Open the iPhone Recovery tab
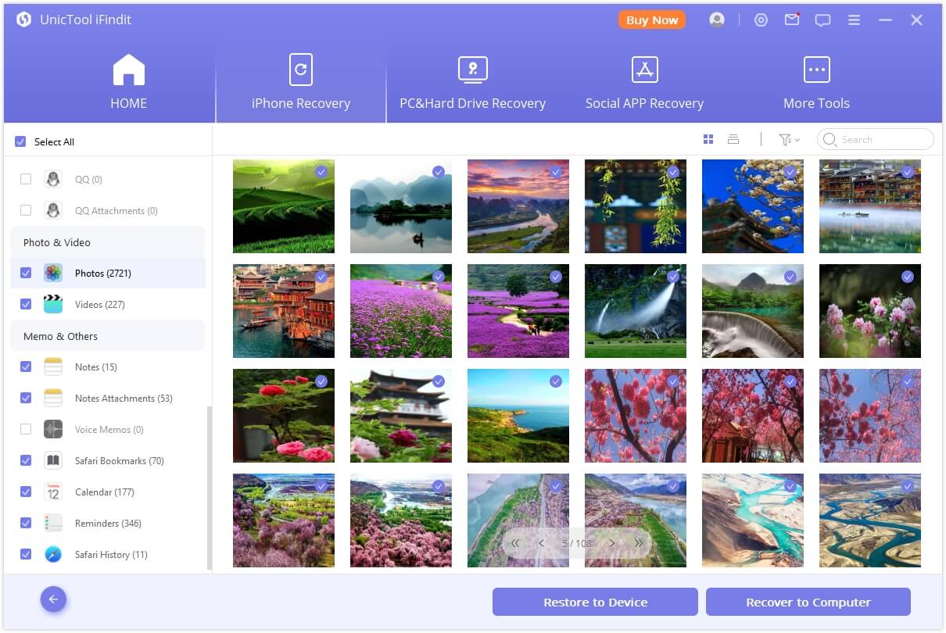 (300, 82)
